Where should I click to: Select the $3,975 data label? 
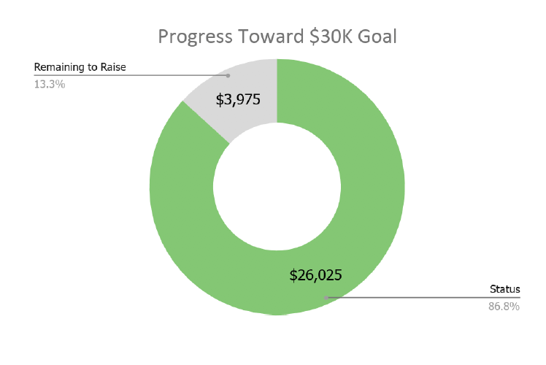pos(239,99)
